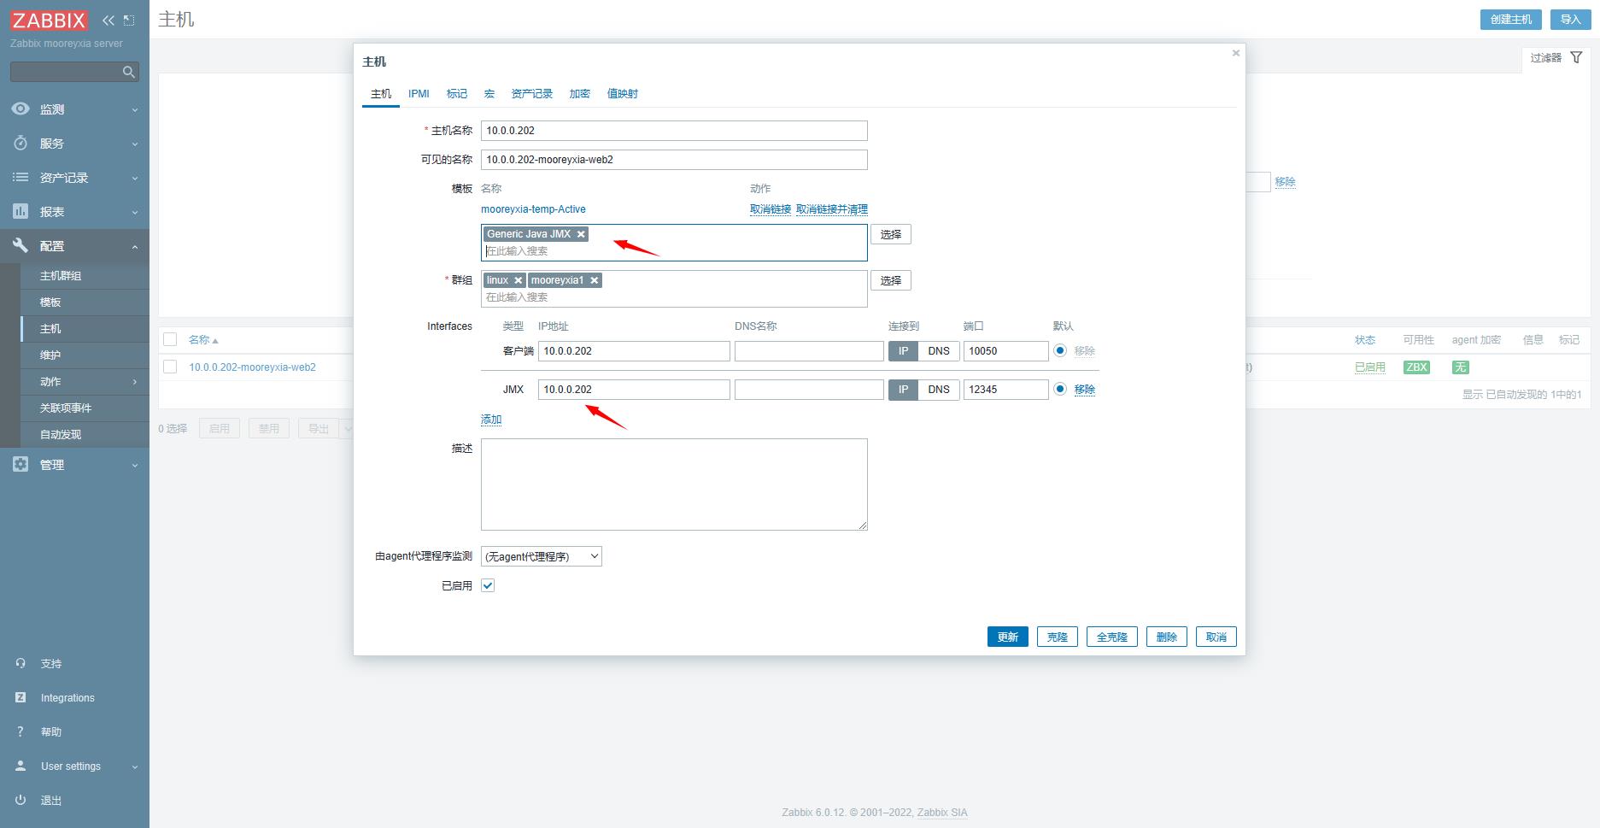Viewport: 1600px width, 828px height.
Task: Click the 主机名称 input field
Action: 674,131
